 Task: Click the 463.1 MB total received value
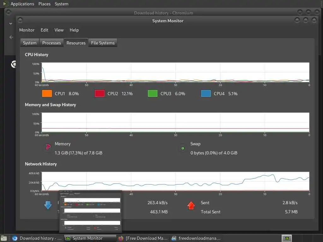[x=159, y=212]
